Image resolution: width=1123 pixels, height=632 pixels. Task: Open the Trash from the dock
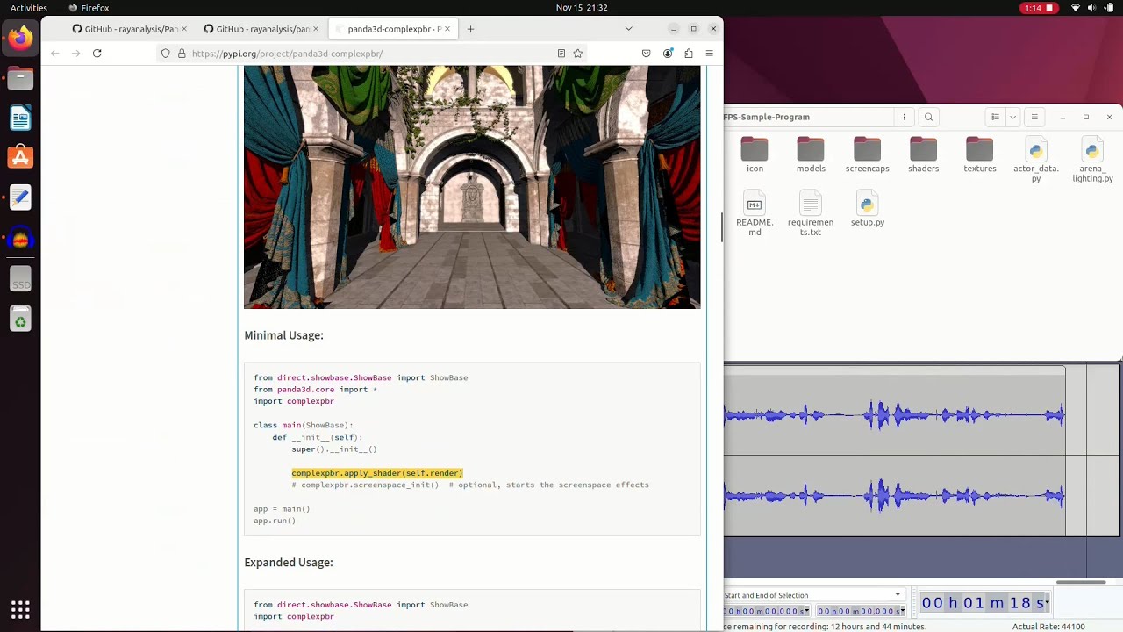click(20, 320)
